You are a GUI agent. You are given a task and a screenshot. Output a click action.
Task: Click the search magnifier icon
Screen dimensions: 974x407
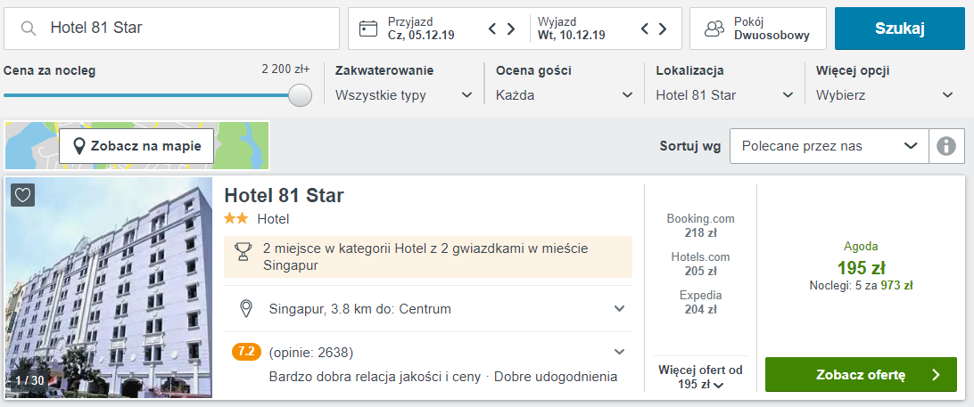click(29, 28)
